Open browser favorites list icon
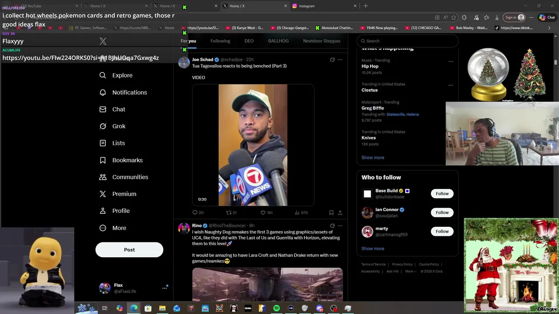 (486, 17)
